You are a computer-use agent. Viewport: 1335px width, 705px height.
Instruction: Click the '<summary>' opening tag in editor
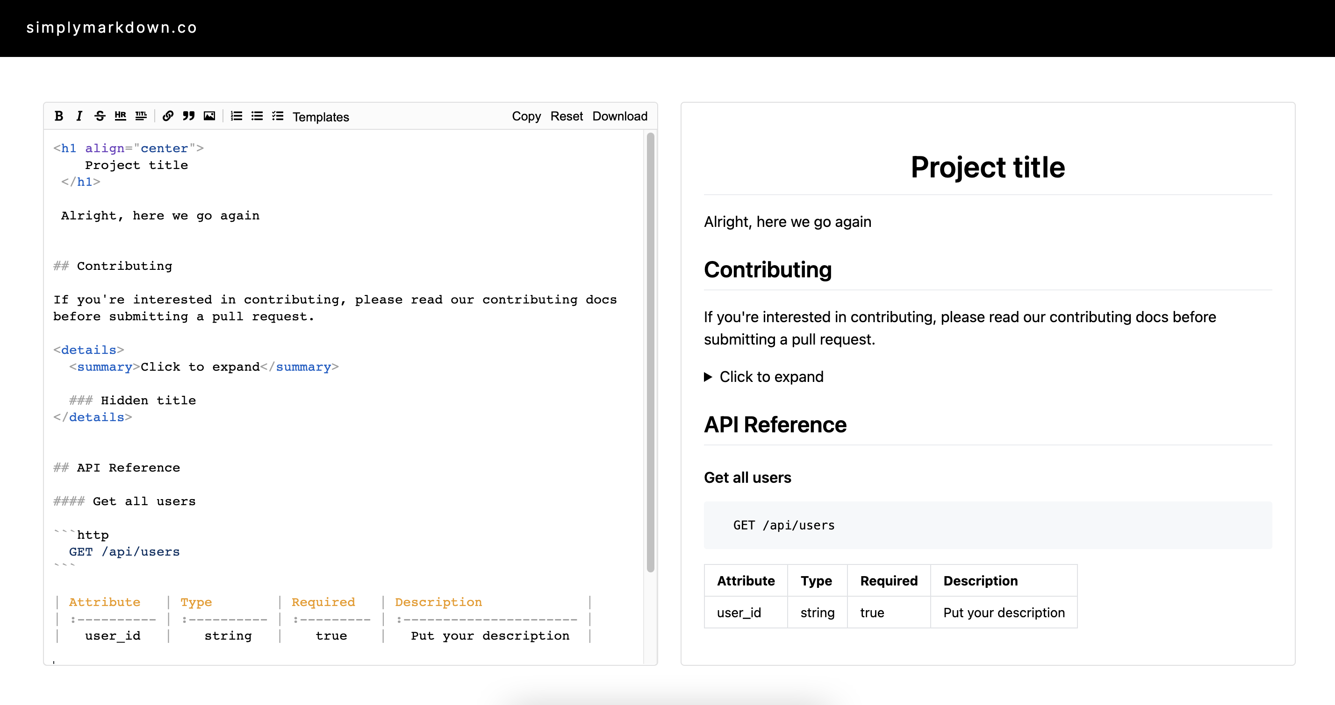pyautogui.click(x=105, y=367)
